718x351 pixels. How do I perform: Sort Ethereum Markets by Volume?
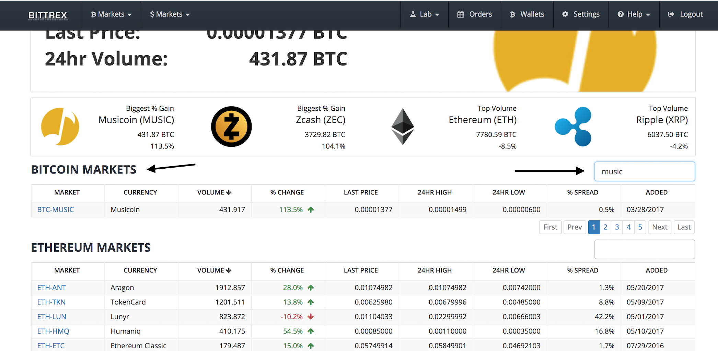[x=215, y=270]
